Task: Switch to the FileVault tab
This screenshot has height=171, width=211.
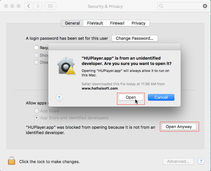Action: (95, 23)
